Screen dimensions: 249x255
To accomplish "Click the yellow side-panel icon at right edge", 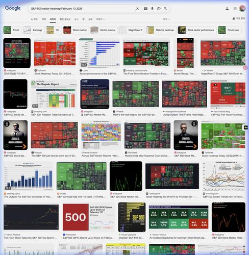I will [245, 127].
